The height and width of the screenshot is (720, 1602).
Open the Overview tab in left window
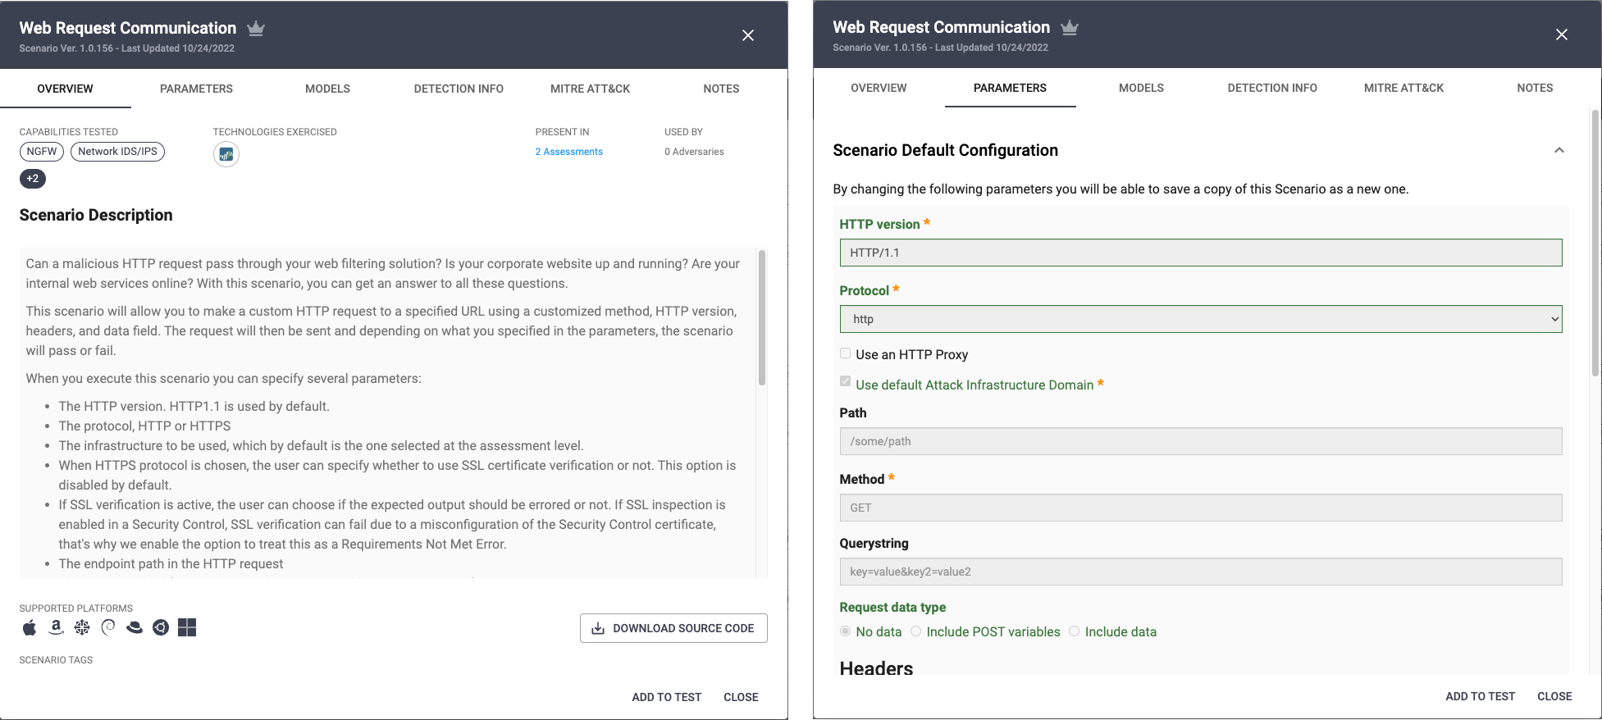pos(66,89)
